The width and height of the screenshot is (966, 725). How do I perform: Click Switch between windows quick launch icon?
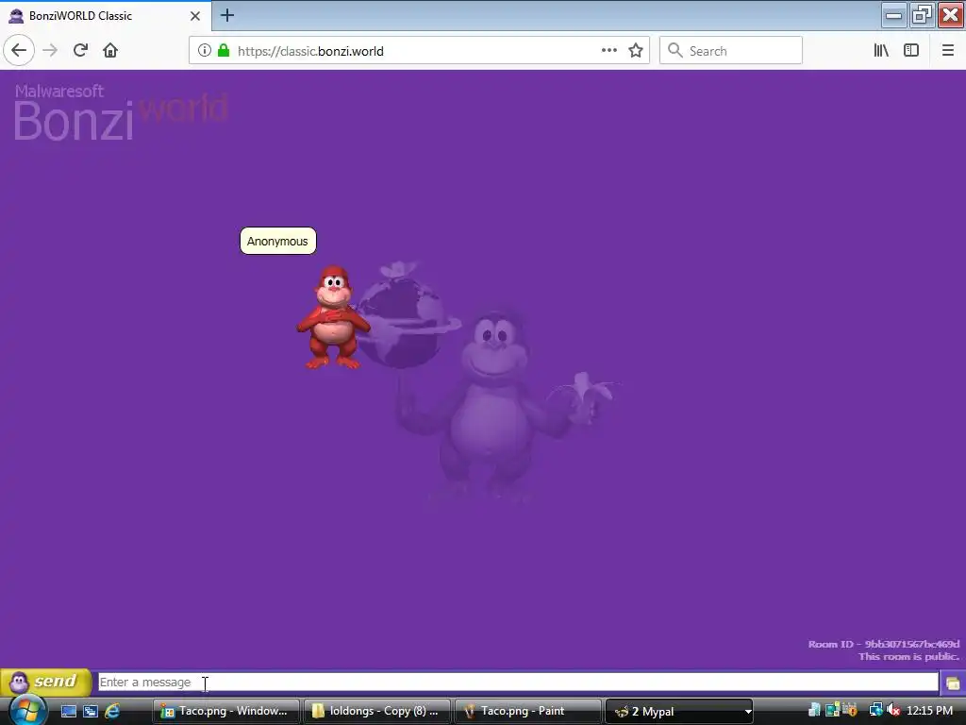point(91,711)
